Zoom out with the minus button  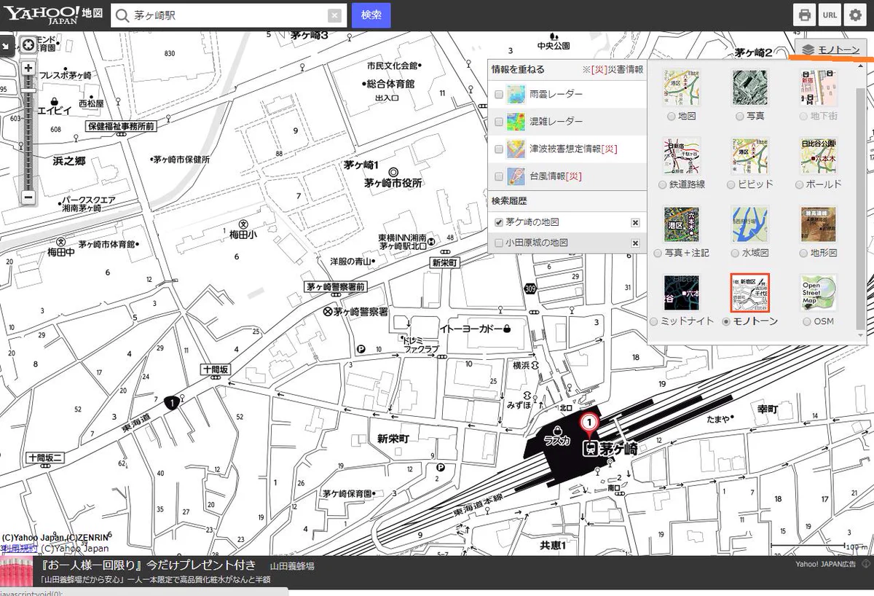(28, 197)
